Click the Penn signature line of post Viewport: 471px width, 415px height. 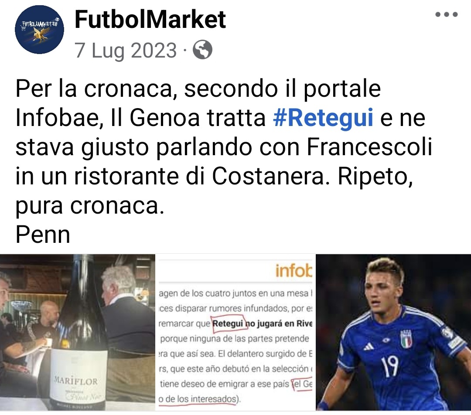click(x=43, y=235)
